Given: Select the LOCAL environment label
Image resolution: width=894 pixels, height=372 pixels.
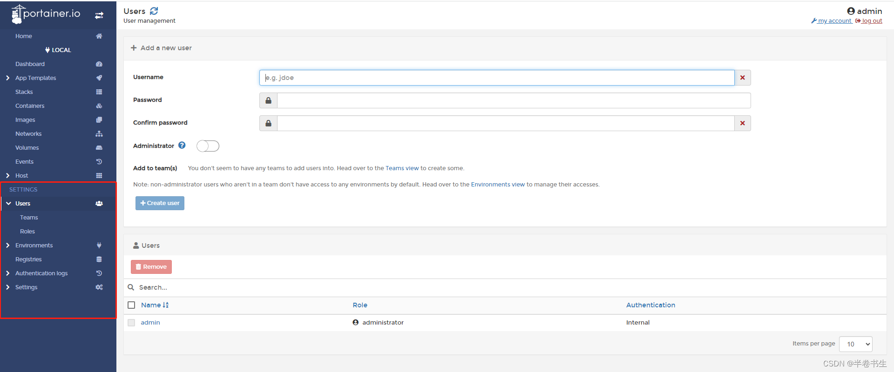Looking at the screenshot, I should point(58,50).
